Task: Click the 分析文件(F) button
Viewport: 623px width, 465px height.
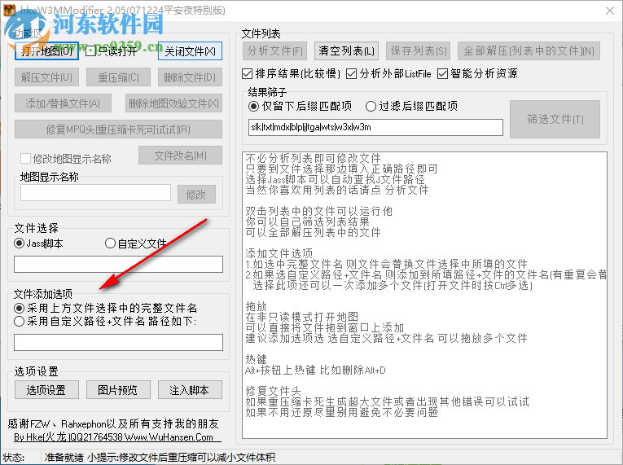Action: coord(275,50)
